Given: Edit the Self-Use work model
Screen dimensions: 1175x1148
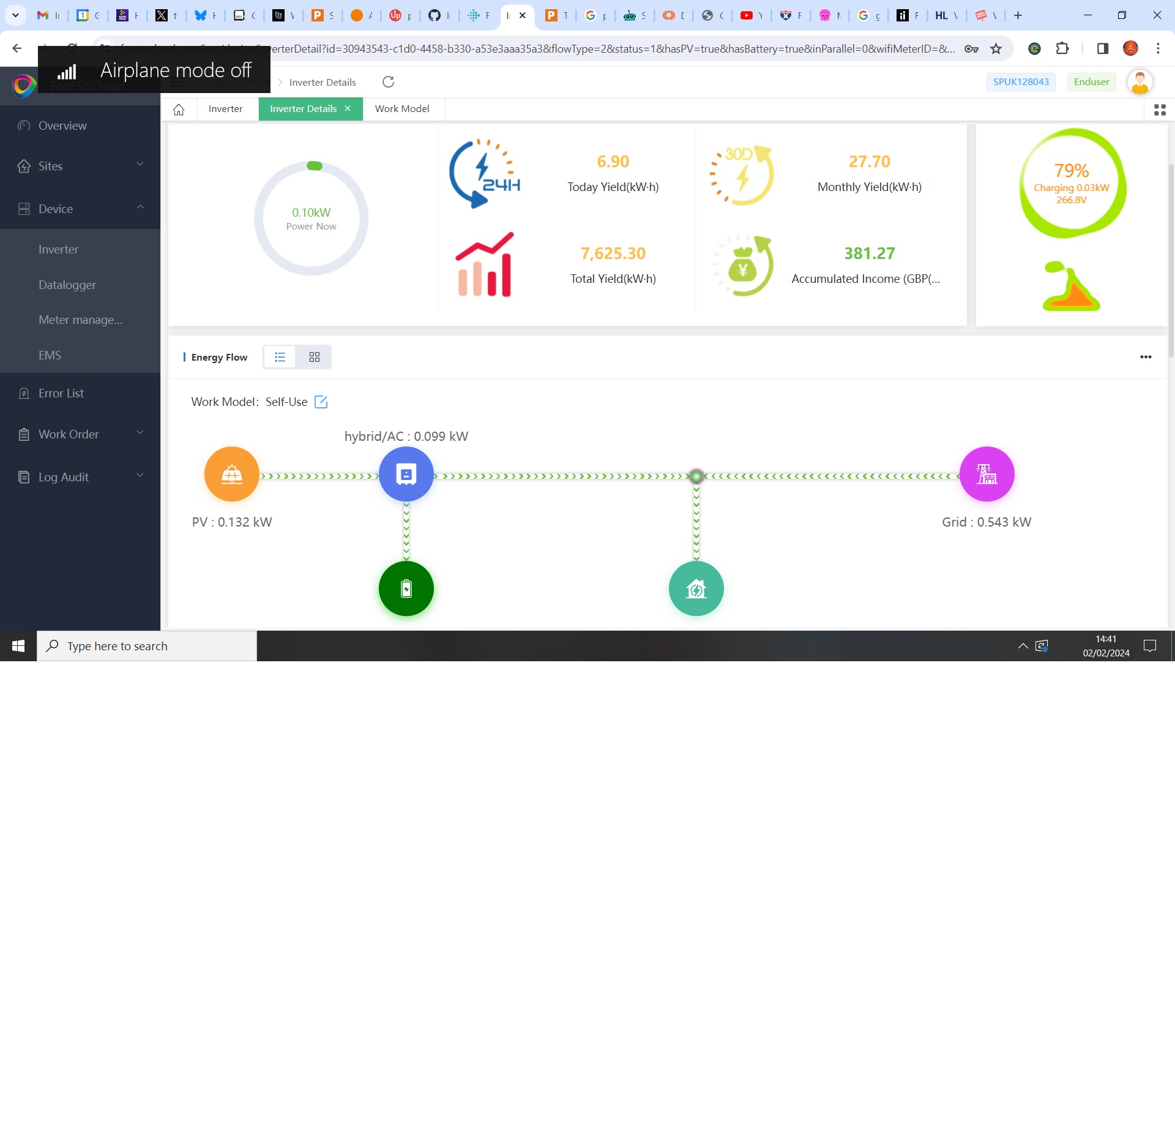Looking at the screenshot, I should click(321, 402).
